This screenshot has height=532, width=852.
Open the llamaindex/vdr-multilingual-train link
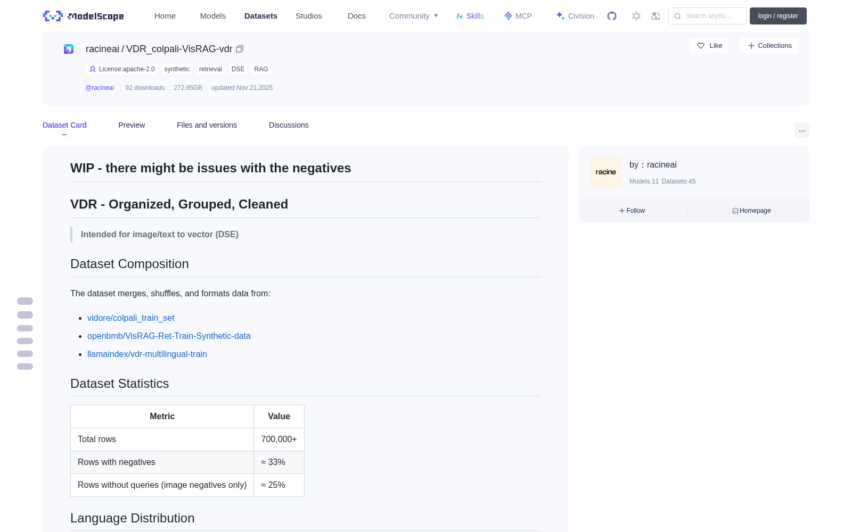coord(147,354)
